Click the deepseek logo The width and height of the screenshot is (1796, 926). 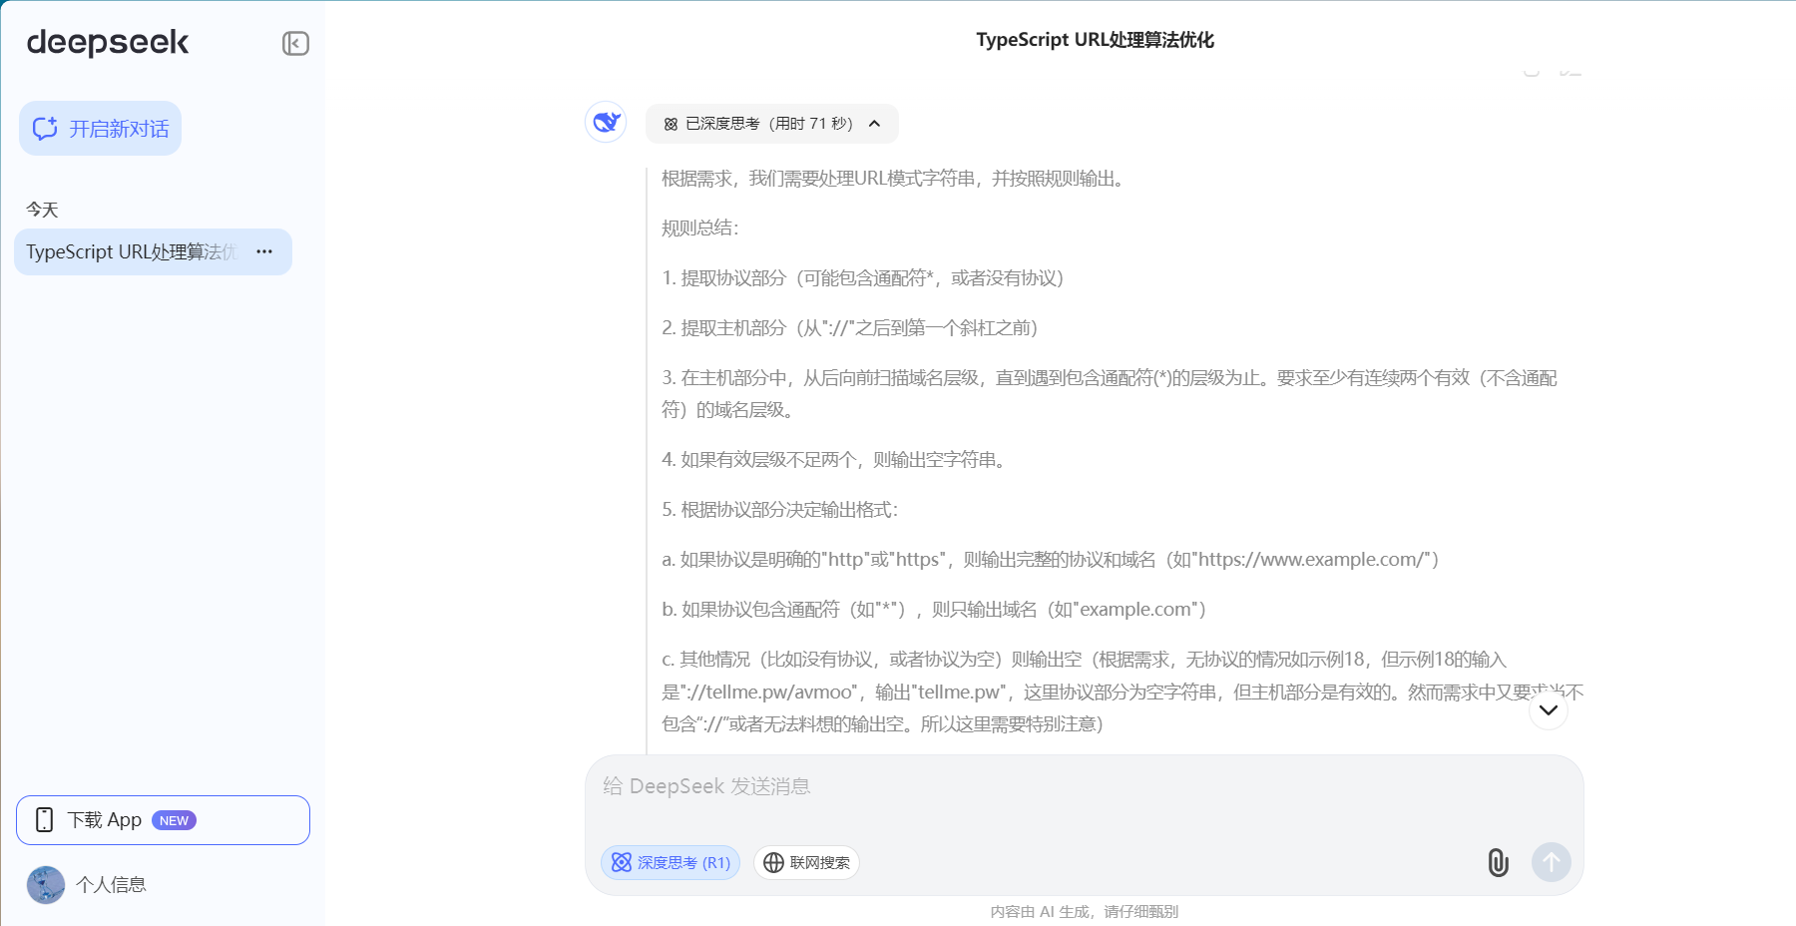click(108, 42)
